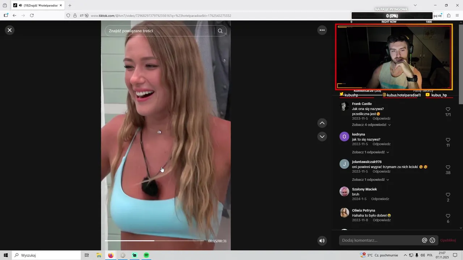The width and height of the screenshot is (463, 260).
Task: Open the notification center icon
Action: coord(455,255)
